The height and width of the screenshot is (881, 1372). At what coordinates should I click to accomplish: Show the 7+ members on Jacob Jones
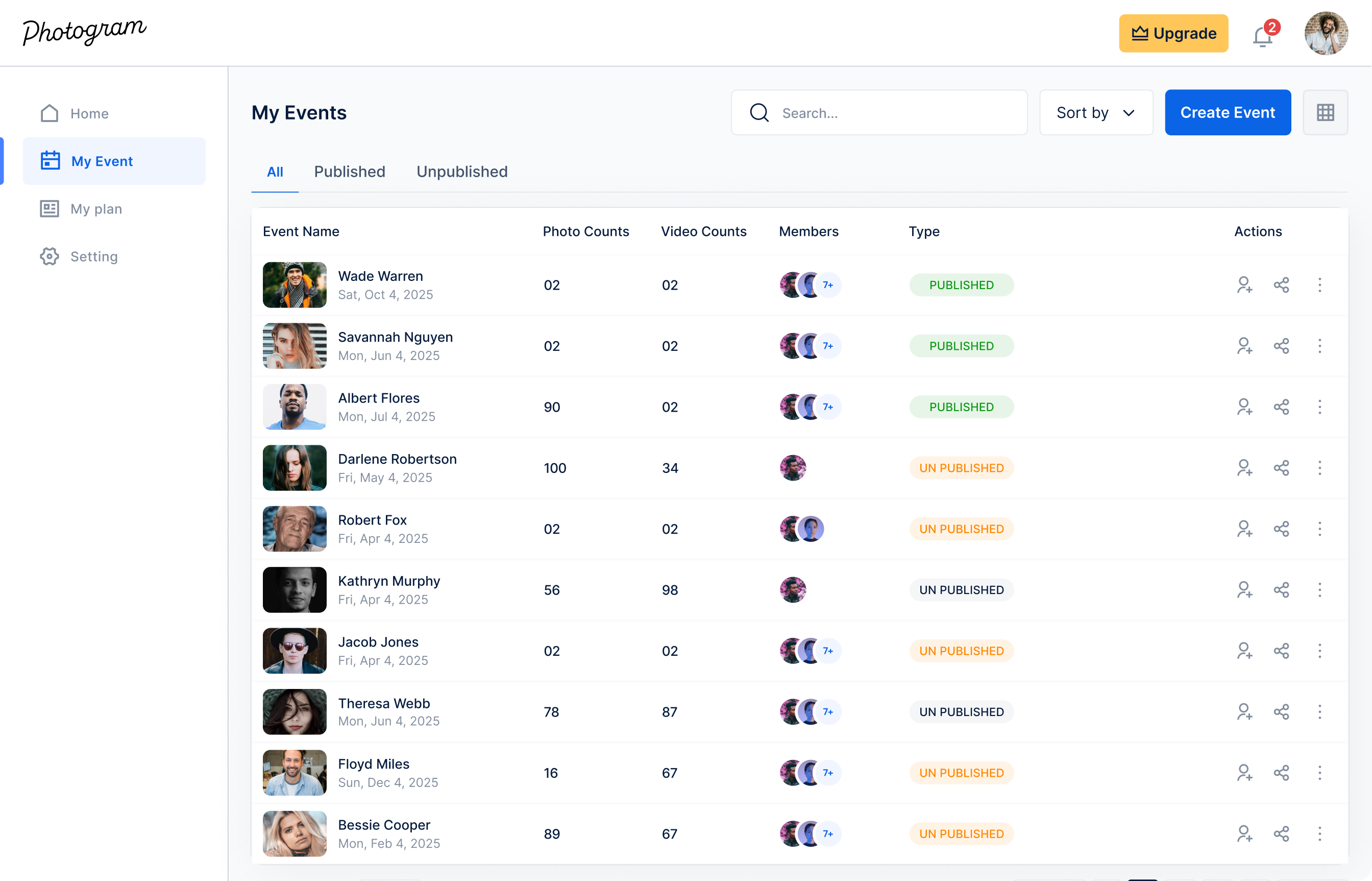[x=828, y=651]
